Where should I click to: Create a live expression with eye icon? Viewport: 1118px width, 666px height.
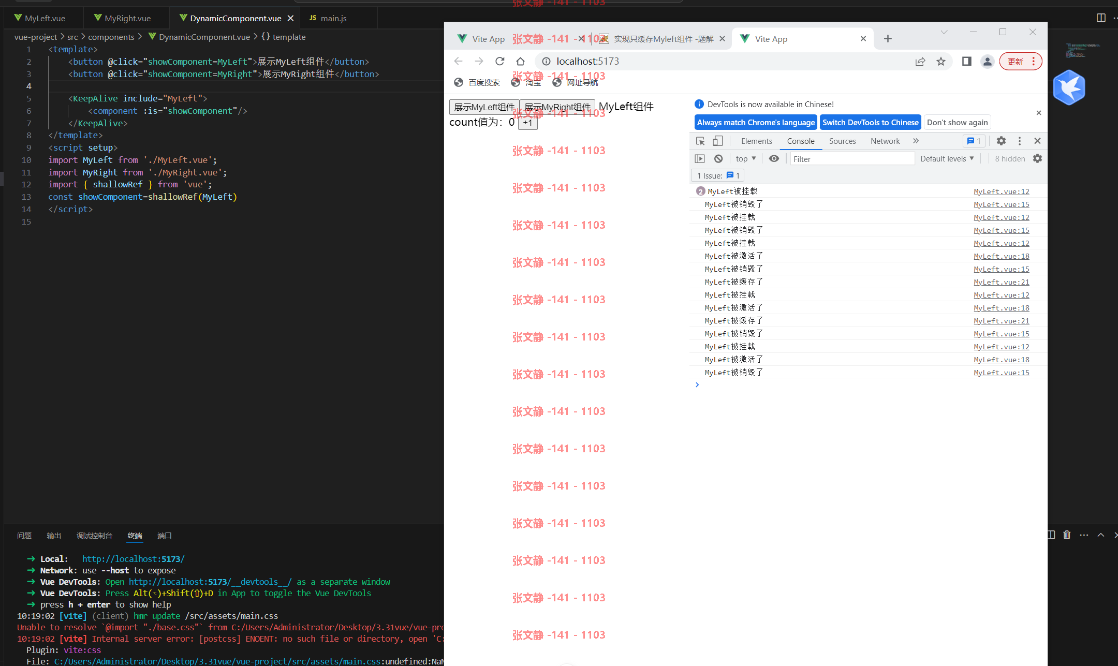tap(774, 159)
